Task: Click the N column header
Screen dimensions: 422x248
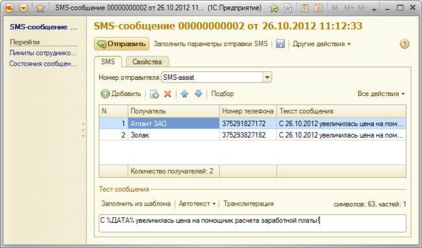Action: click(x=114, y=111)
